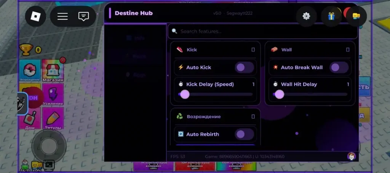Focus the Search features input field
The width and height of the screenshot is (390, 173).
pyautogui.click(x=263, y=31)
